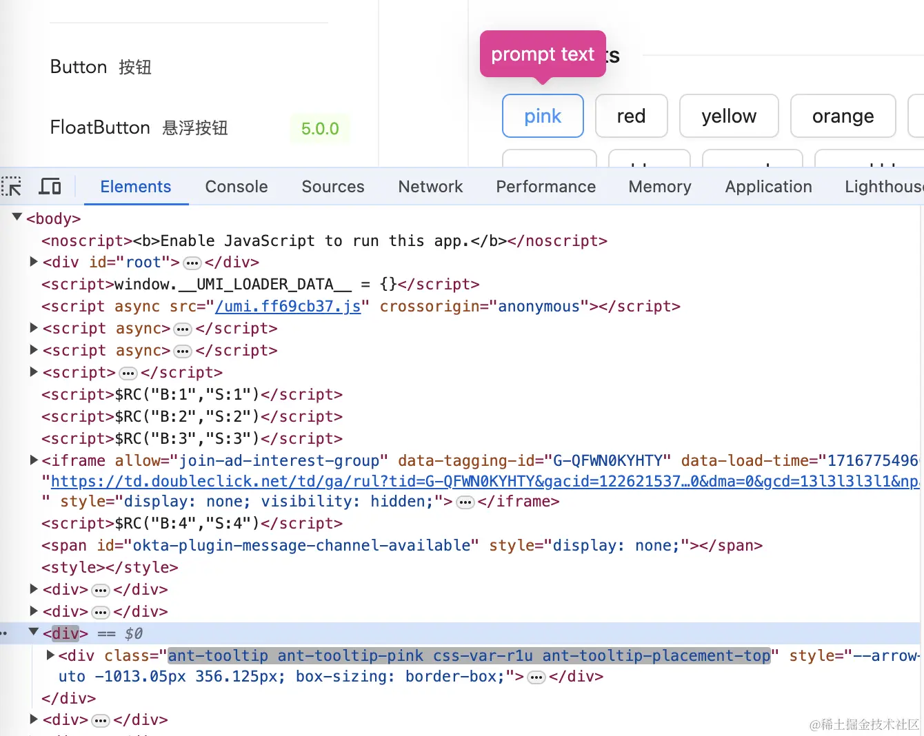Expand the ant-tooltip div node

(x=50, y=655)
